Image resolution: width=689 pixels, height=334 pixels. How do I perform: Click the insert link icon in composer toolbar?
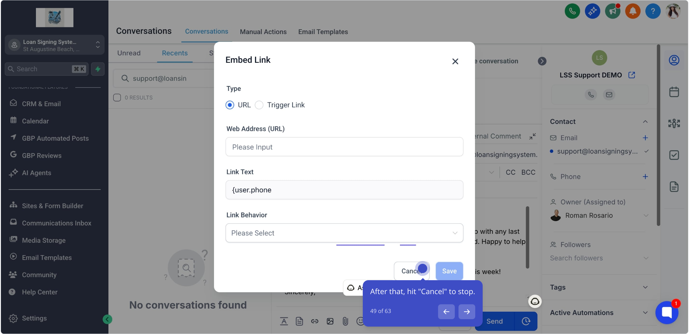coord(315,321)
